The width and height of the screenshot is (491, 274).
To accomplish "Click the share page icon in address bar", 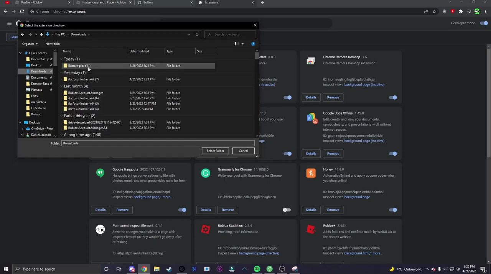I will tap(426, 11).
